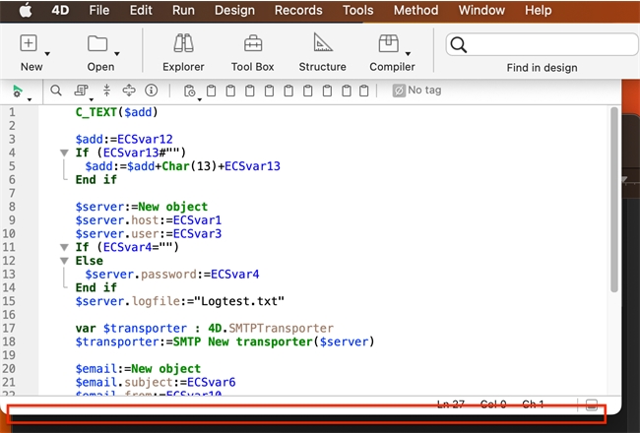640x433 pixels.
Task: Open the Explorer binoculars icon
Action: [183, 44]
